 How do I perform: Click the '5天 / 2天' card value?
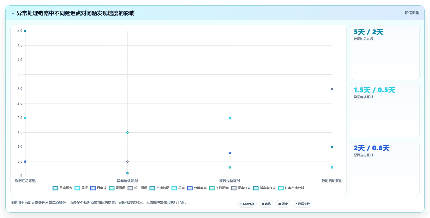[x=368, y=32]
